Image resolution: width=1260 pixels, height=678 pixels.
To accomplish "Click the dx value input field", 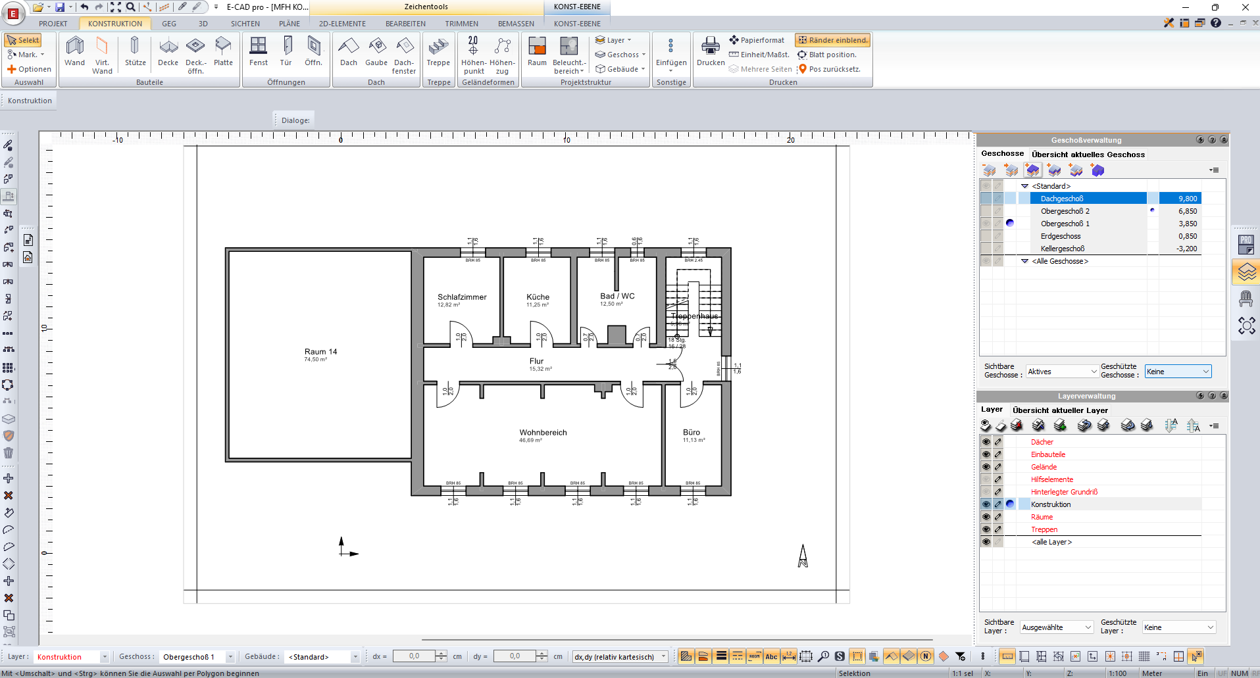I will [x=414, y=656].
